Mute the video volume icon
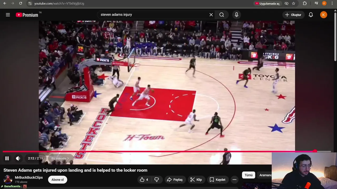 (18, 158)
